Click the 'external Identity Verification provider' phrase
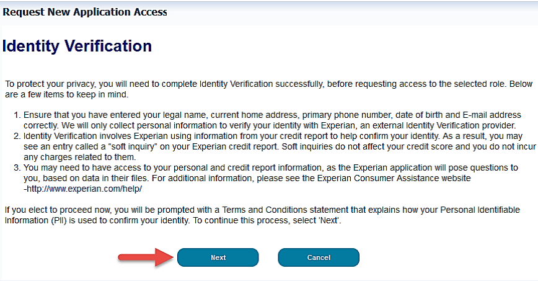Screen dimensions: 538x281 coord(444,125)
